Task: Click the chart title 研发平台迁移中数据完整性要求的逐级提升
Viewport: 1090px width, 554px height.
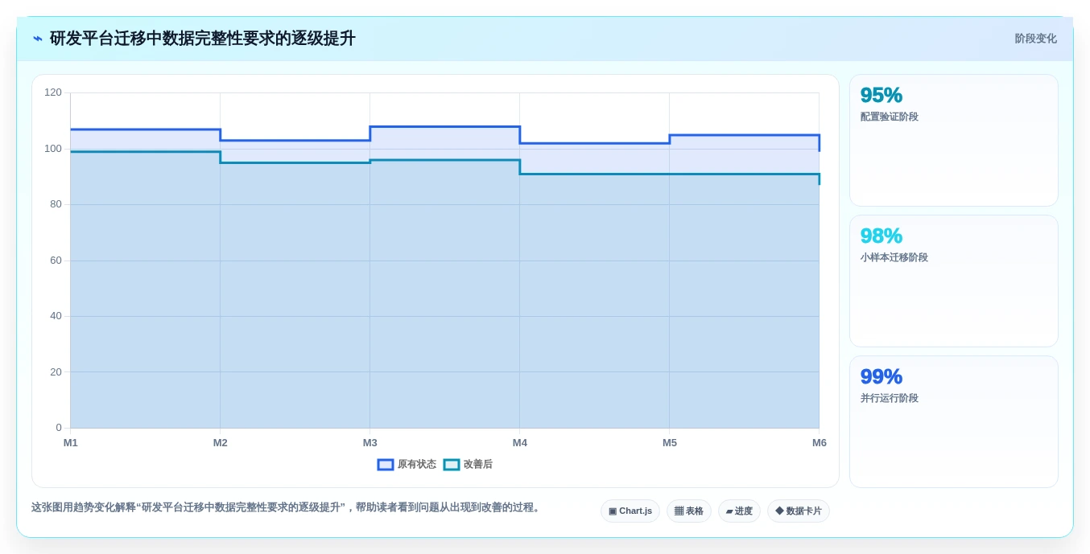Action: [203, 39]
